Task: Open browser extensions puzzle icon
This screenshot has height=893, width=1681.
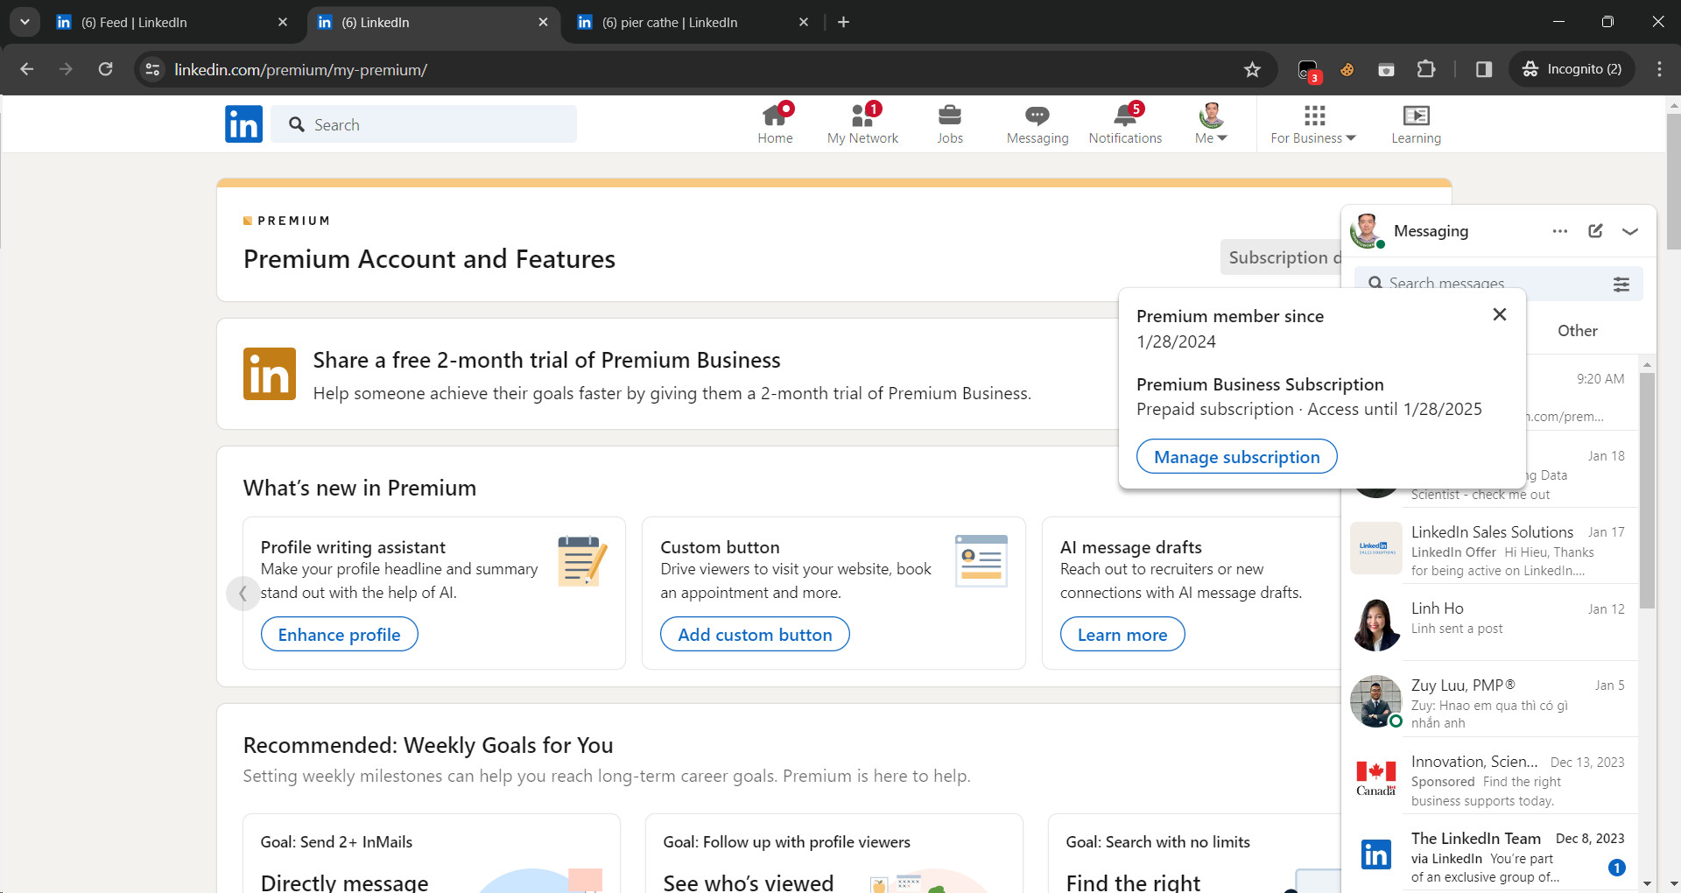Action: 1426,69
